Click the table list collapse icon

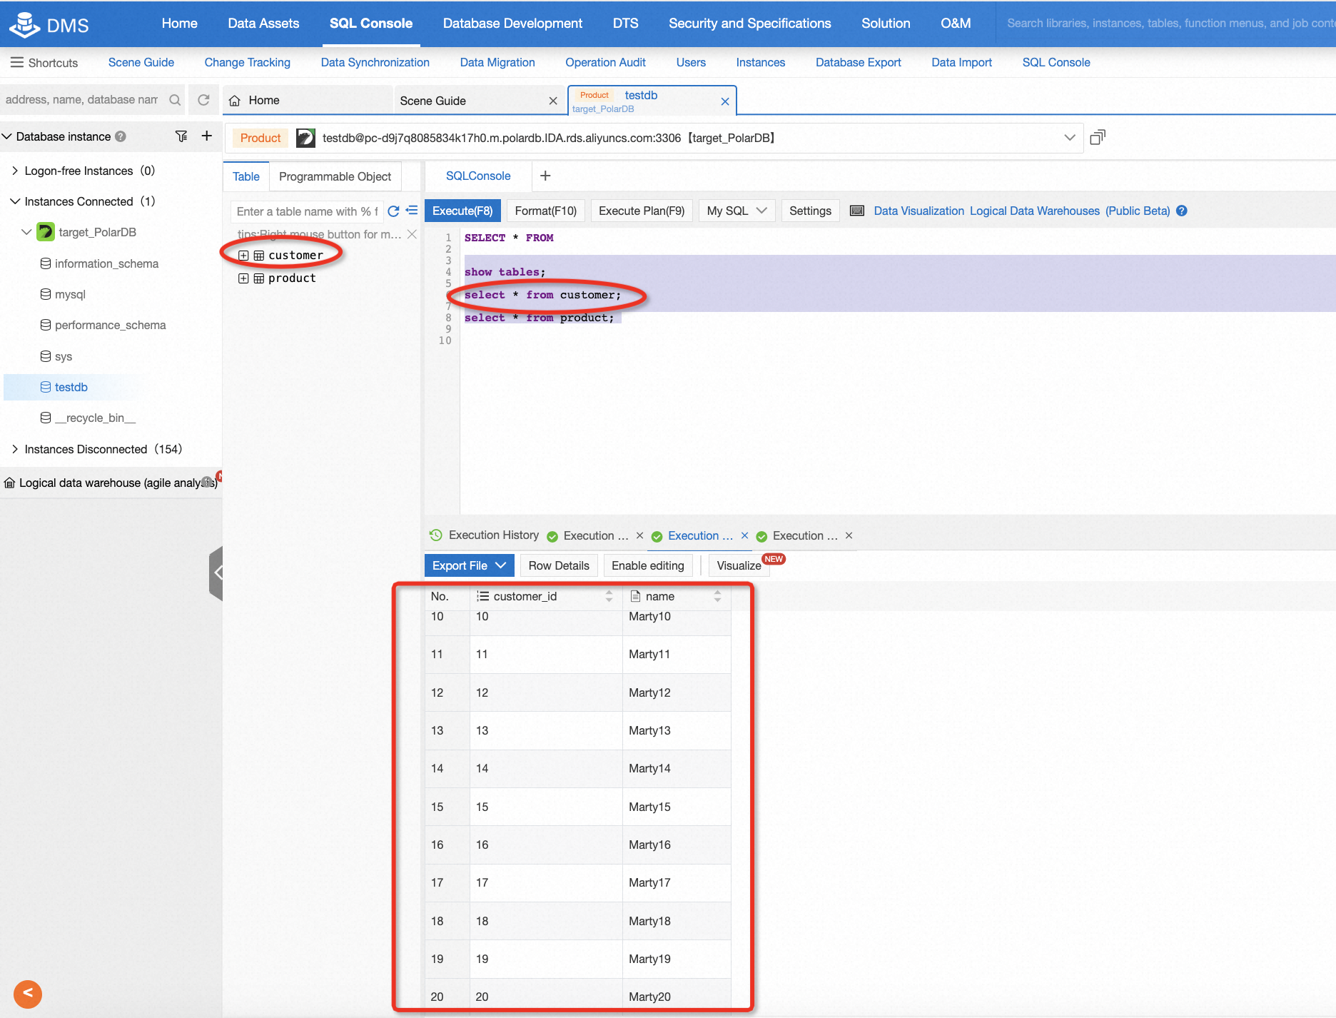coord(412,211)
